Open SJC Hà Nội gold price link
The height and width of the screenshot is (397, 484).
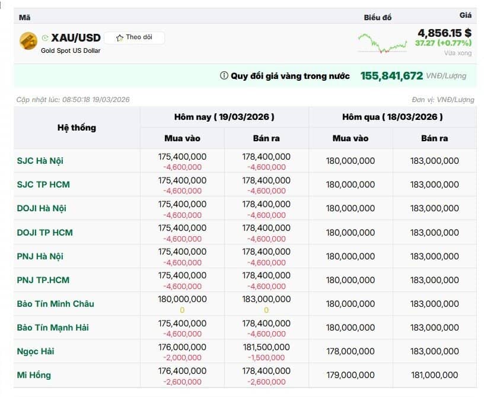point(40,161)
